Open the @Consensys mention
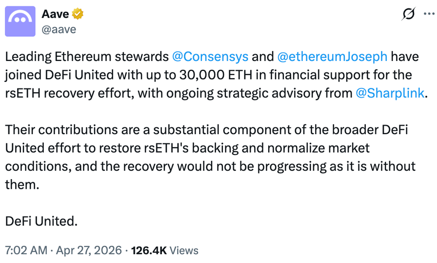The height and width of the screenshot is (263, 437). (210, 56)
